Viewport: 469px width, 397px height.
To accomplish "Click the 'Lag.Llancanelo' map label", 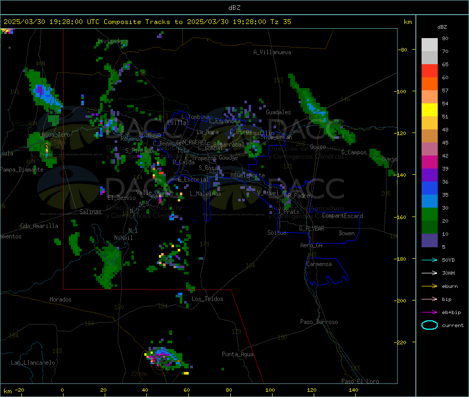I will click(33, 363).
